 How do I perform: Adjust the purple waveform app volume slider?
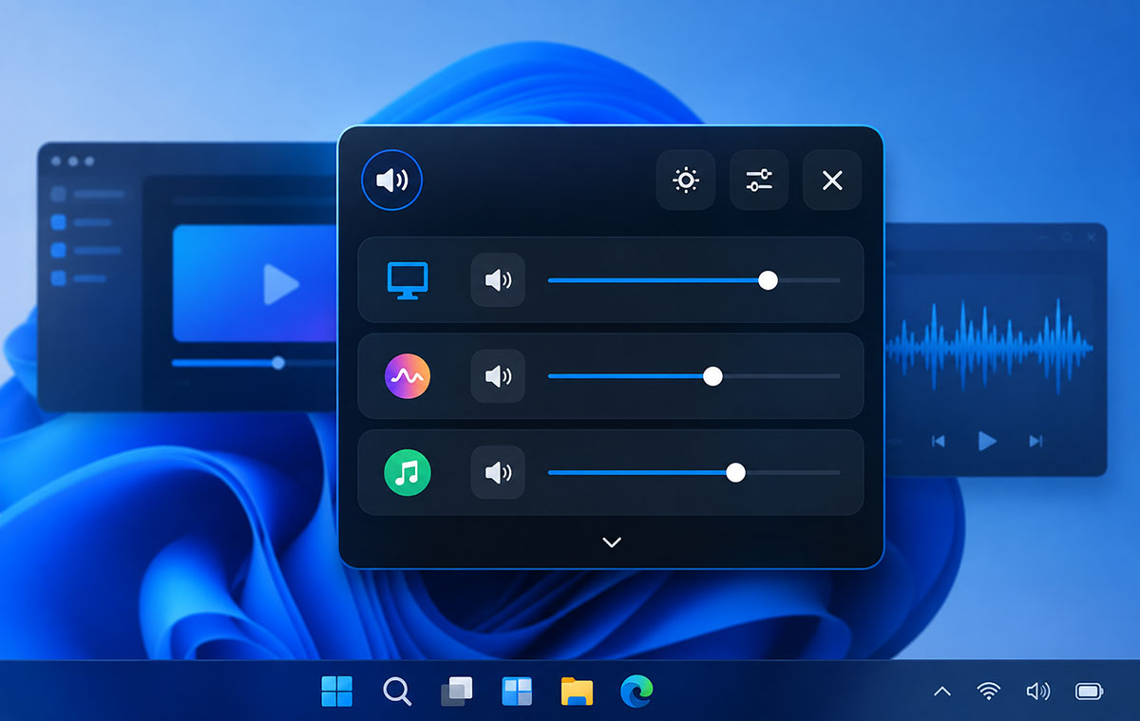tap(693, 376)
